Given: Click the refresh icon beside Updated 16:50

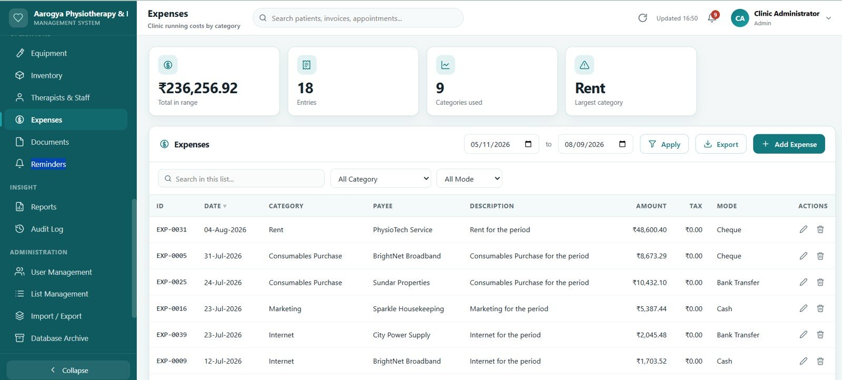Looking at the screenshot, I should click(643, 18).
